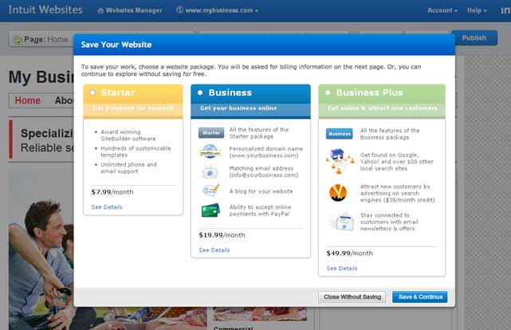Click See Details under Business Plus package
Image resolution: width=511 pixels, height=330 pixels.
pyautogui.click(x=342, y=269)
